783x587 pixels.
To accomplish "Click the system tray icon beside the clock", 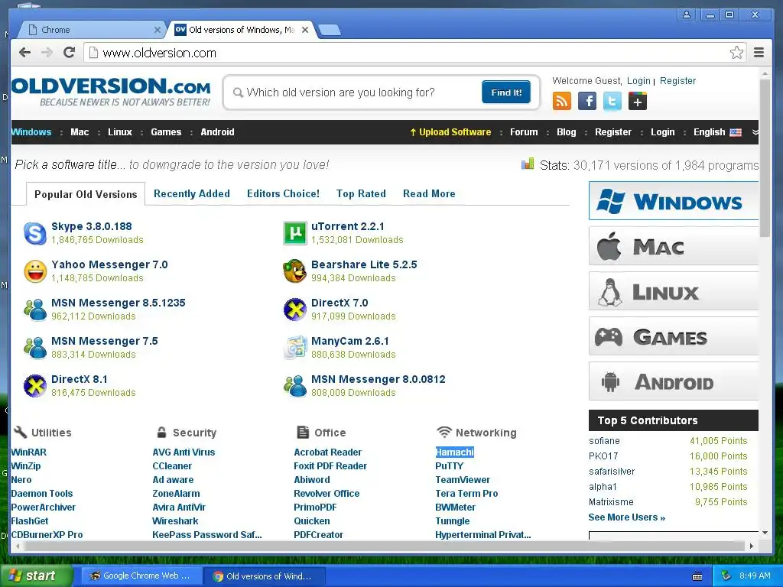I will point(726,576).
